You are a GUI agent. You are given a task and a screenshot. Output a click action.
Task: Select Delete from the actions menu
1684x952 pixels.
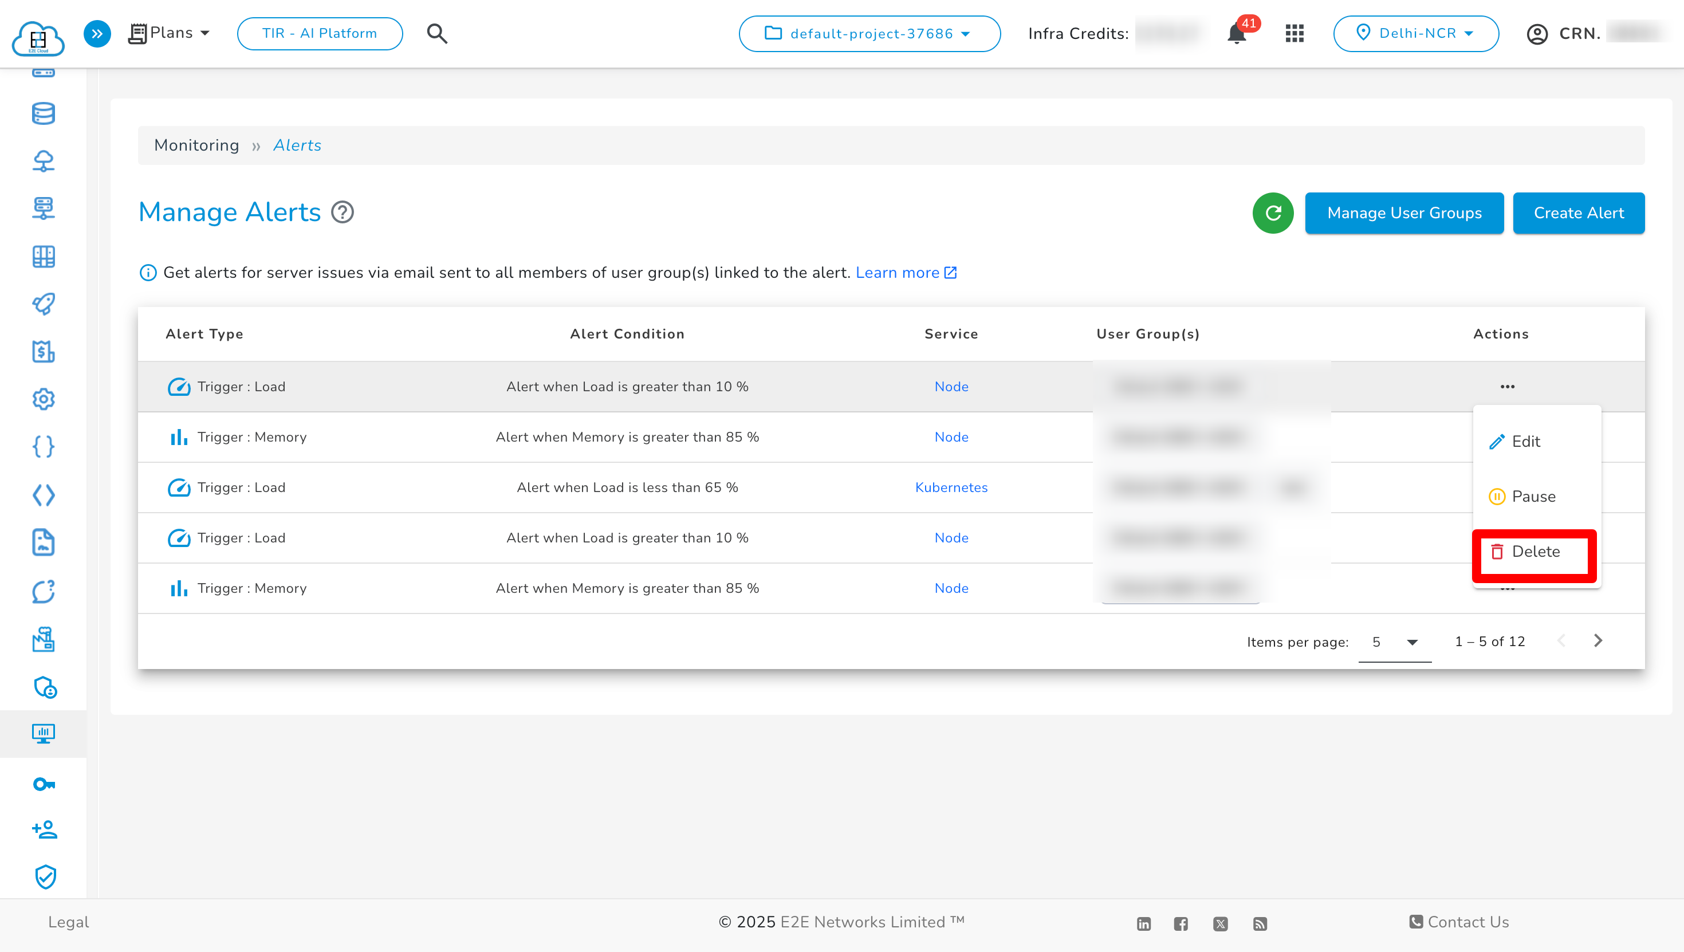click(1535, 551)
